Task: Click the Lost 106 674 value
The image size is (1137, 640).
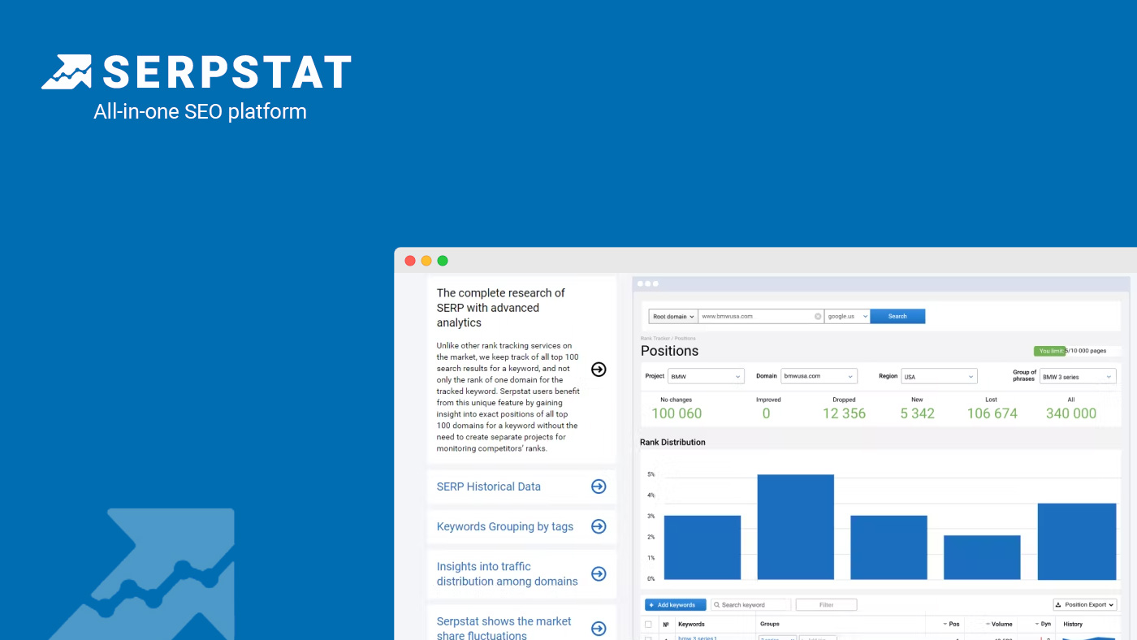Action: coord(992,413)
